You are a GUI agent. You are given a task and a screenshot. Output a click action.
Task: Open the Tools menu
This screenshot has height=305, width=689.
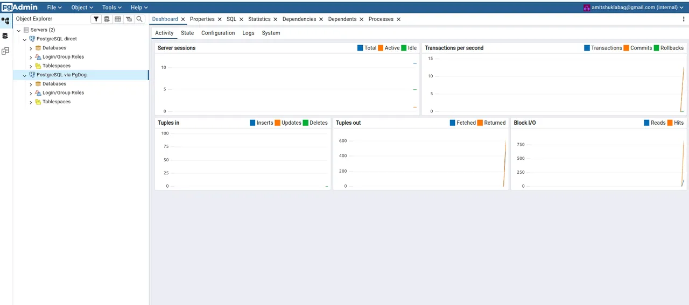pos(112,8)
